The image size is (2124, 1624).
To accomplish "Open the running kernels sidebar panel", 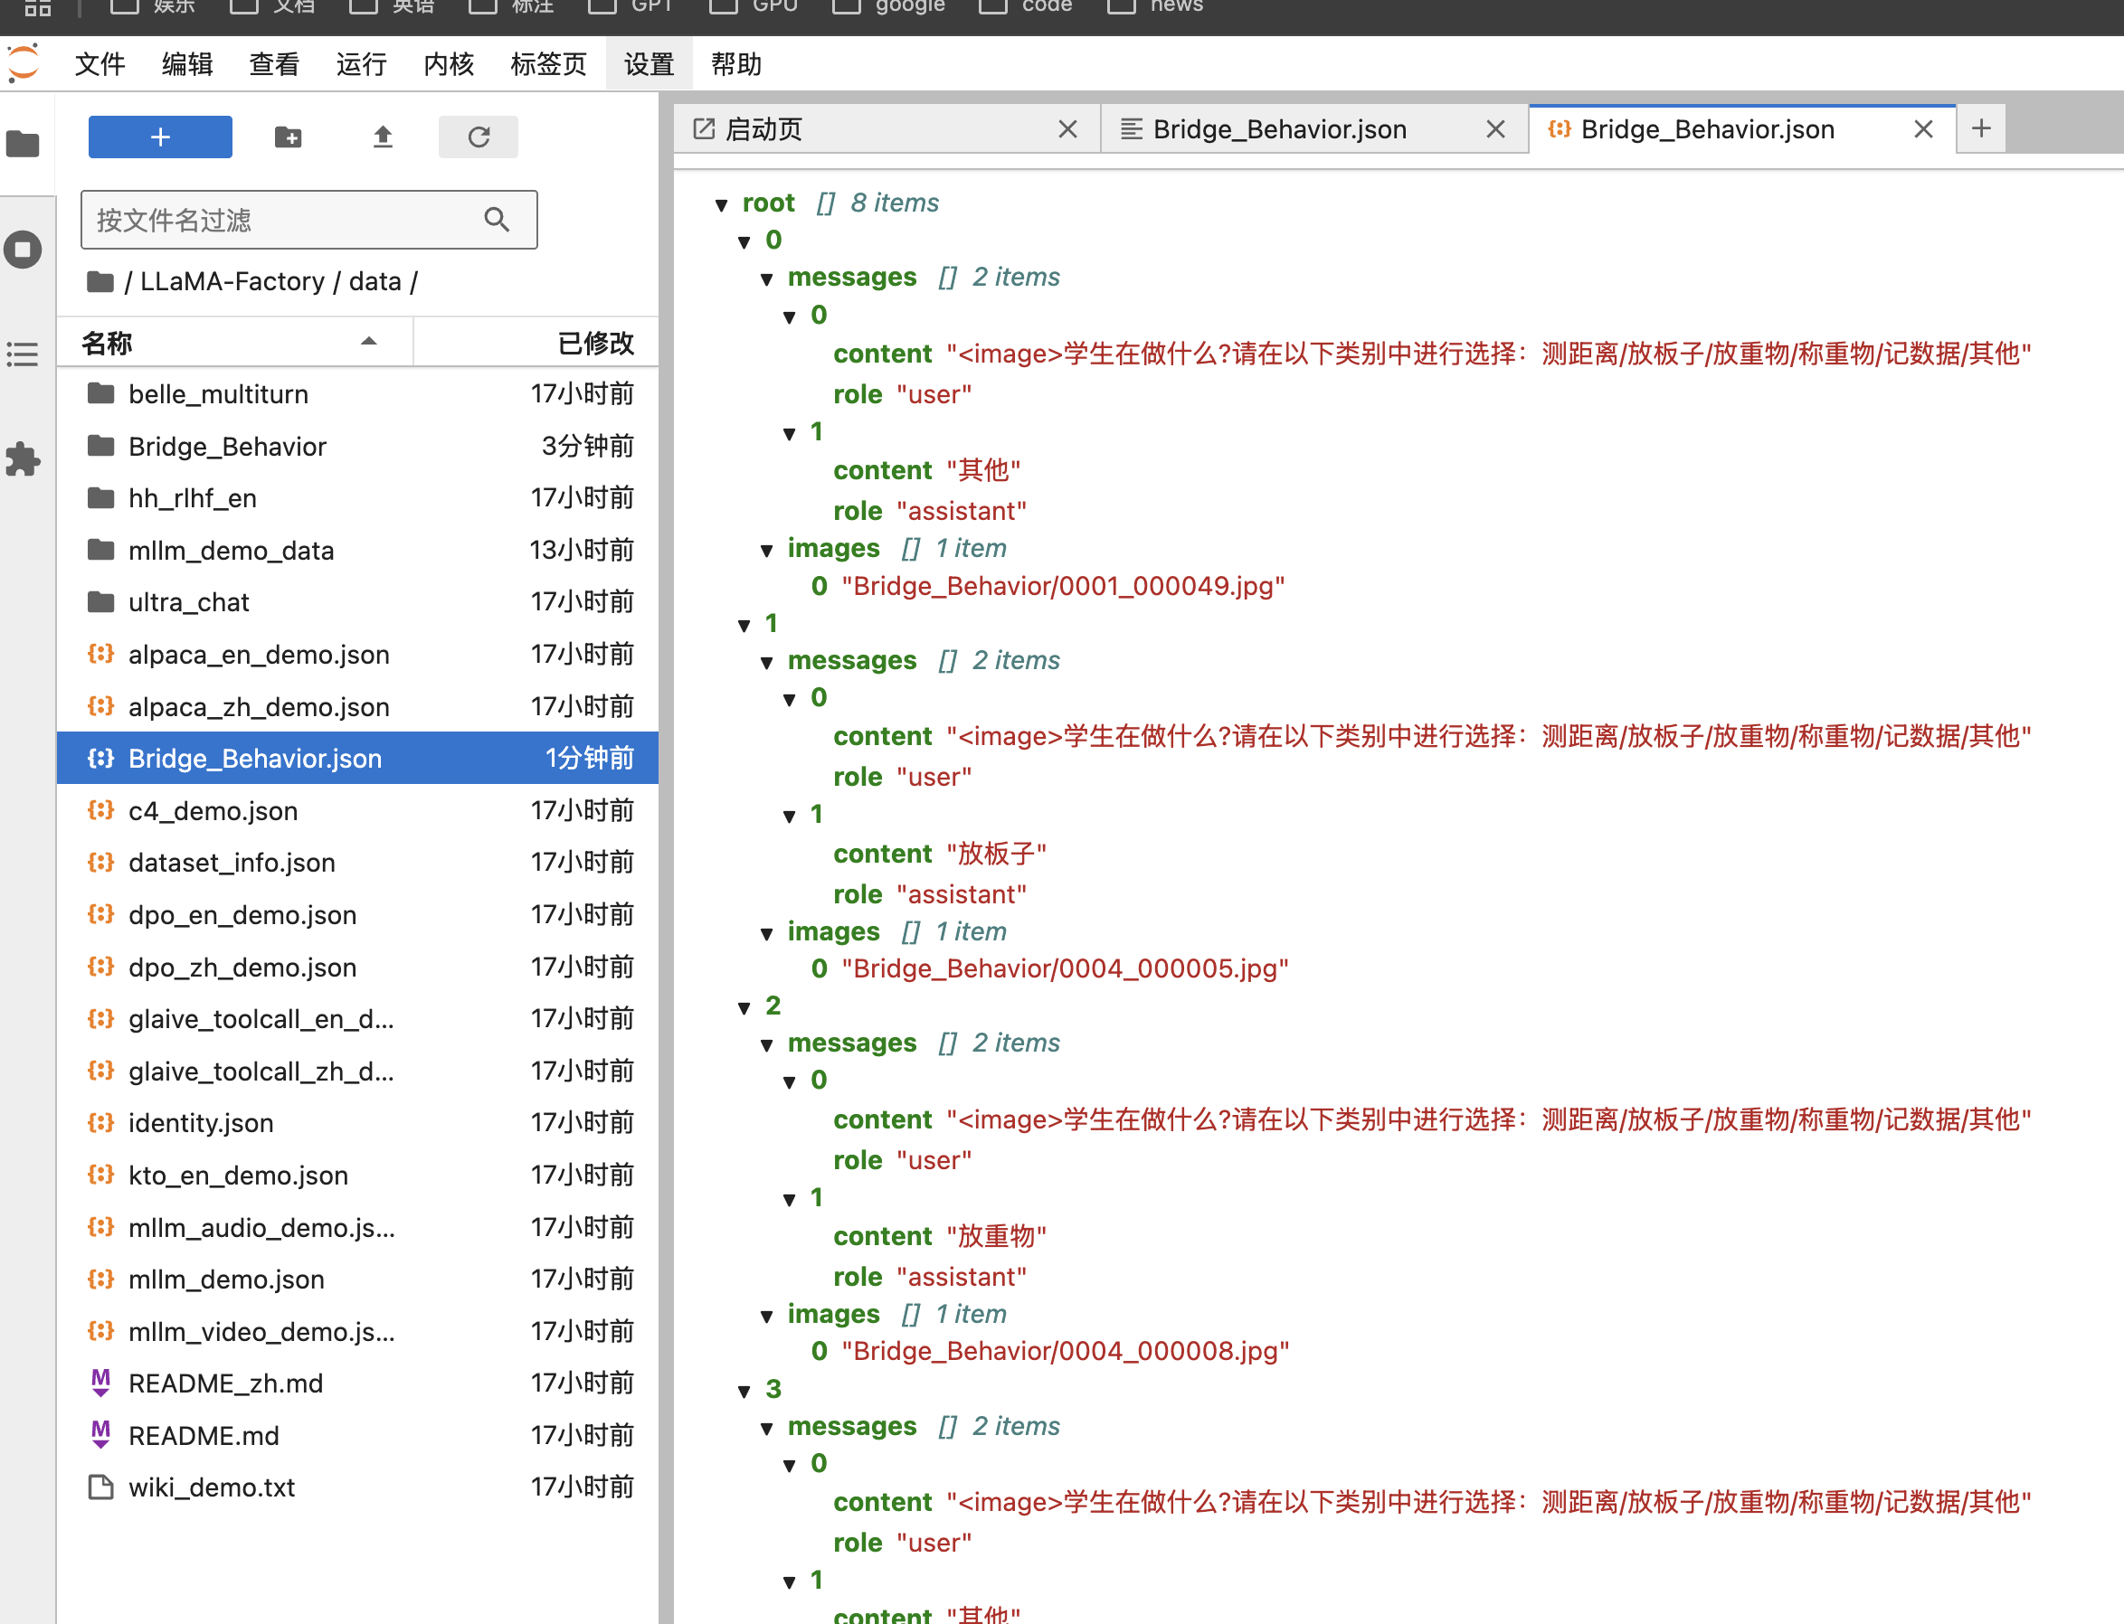I will point(24,250).
